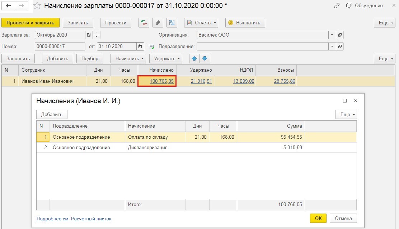Open Еще menu in Начисления dialog

coord(346,114)
